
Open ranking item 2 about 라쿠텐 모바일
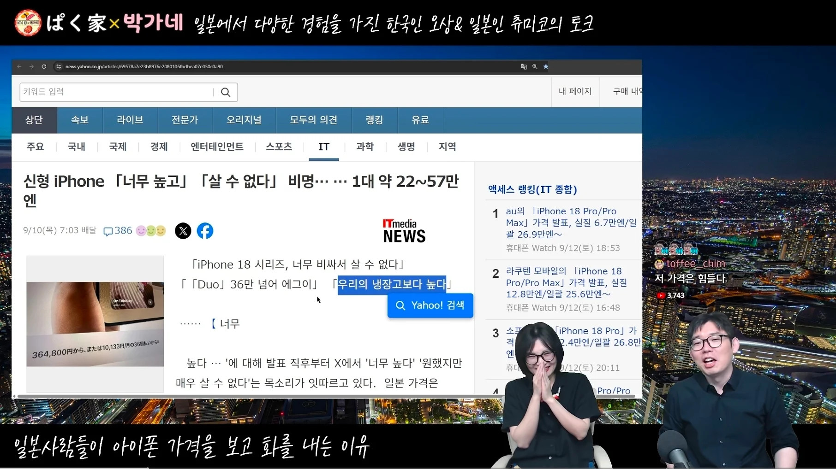pos(567,283)
